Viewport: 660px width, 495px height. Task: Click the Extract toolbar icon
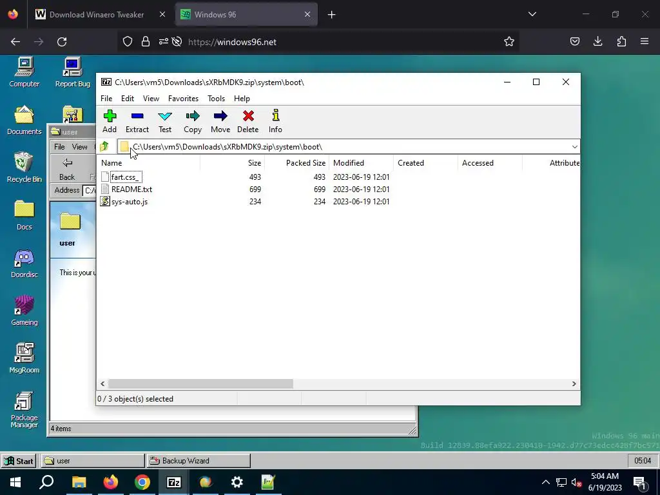tap(137, 121)
